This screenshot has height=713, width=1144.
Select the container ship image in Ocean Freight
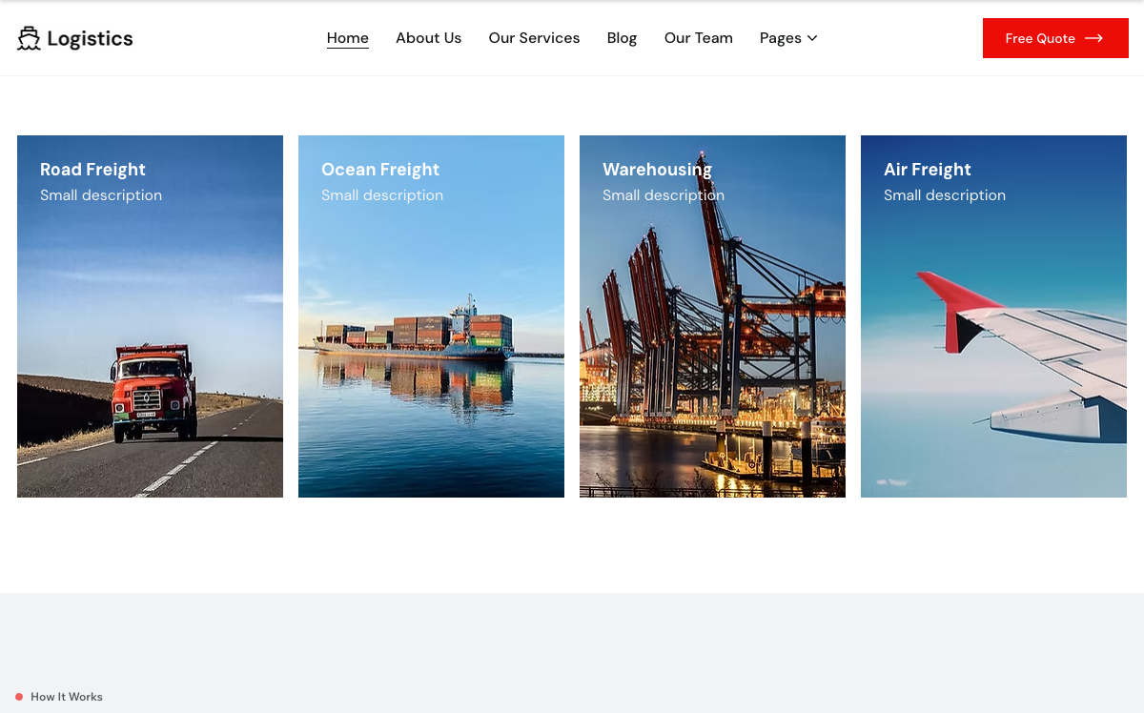(431, 316)
